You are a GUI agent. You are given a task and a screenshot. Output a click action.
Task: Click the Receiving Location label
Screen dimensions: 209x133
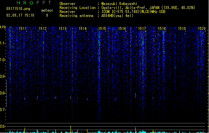77,8
